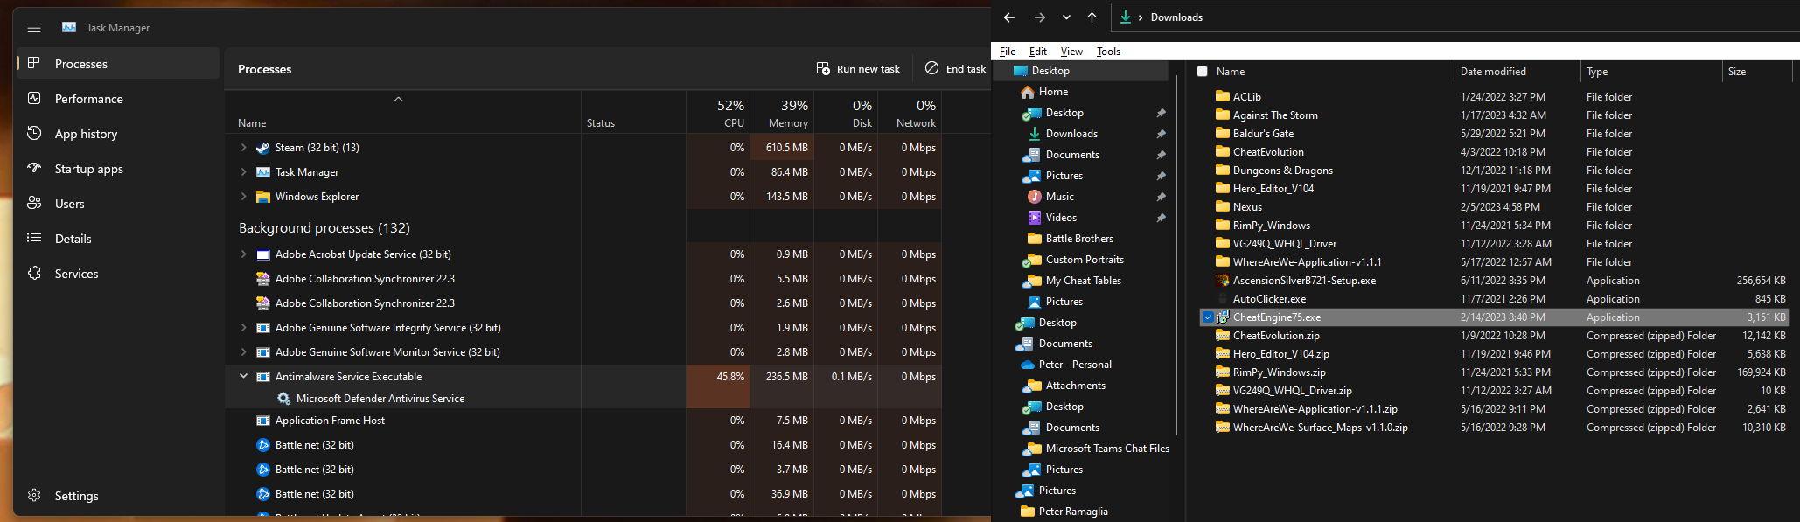Image resolution: width=1800 pixels, height=522 pixels.
Task: Expand Adobe Genuine Software Integrity Service
Action: click(243, 328)
